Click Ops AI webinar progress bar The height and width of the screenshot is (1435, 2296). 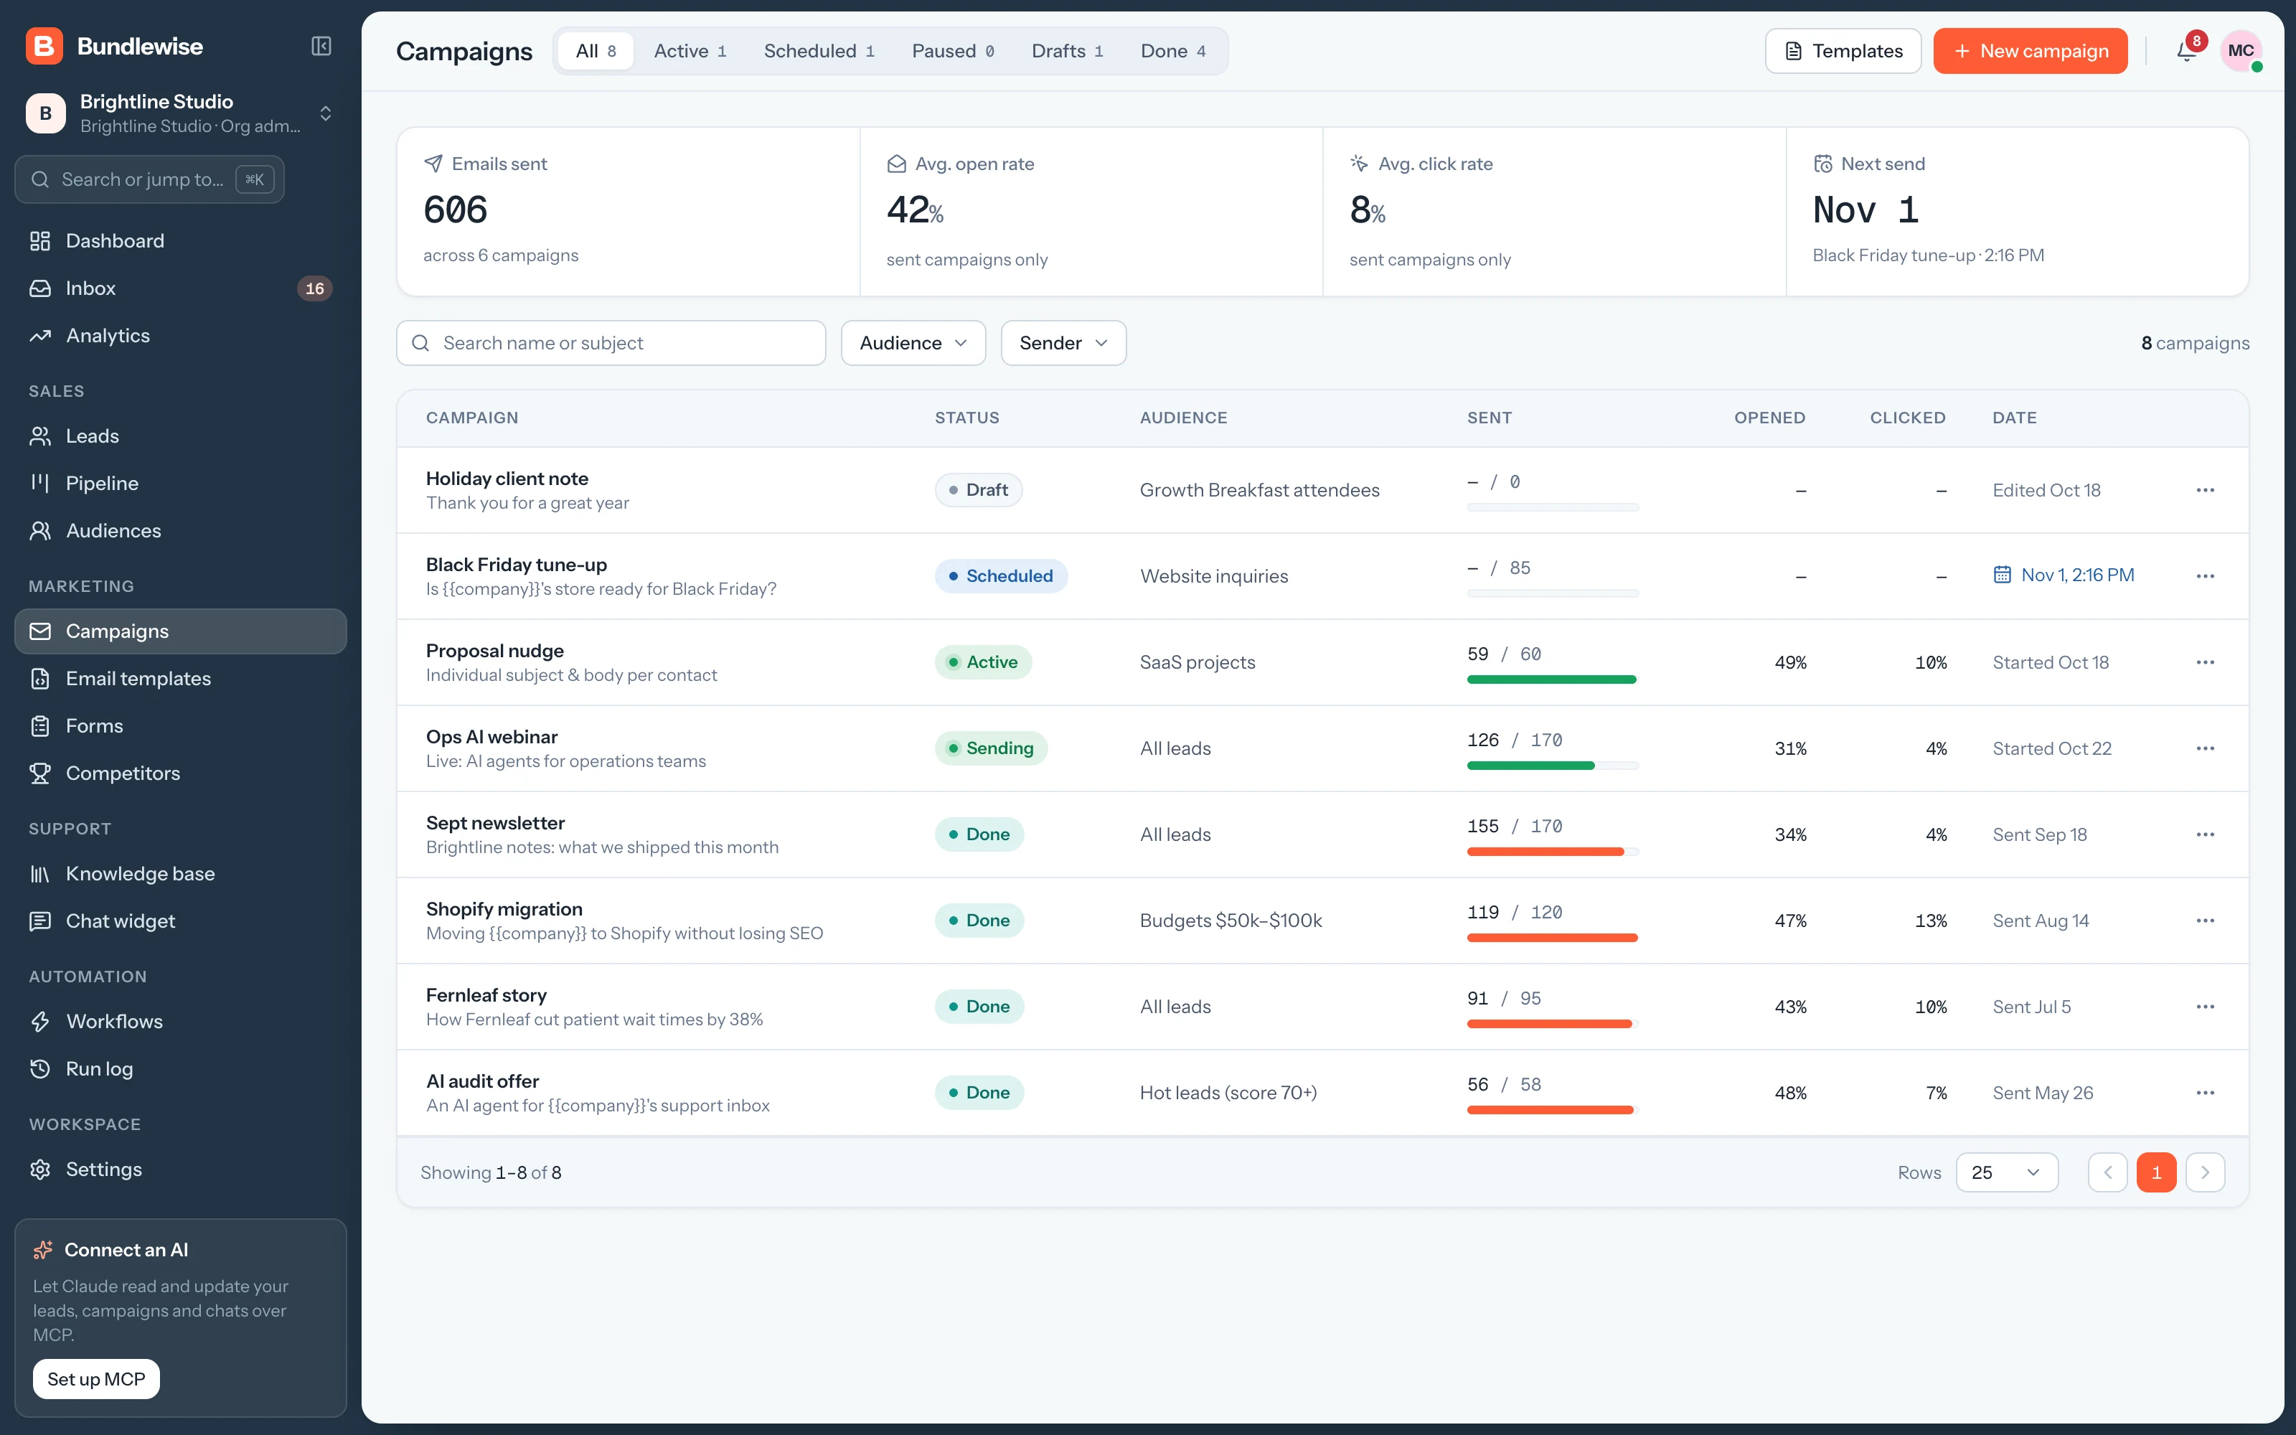(x=1552, y=766)
